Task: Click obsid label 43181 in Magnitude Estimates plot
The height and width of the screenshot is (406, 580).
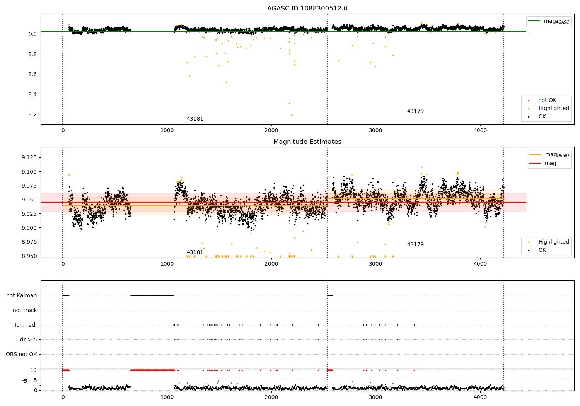Action: (195, 252)
